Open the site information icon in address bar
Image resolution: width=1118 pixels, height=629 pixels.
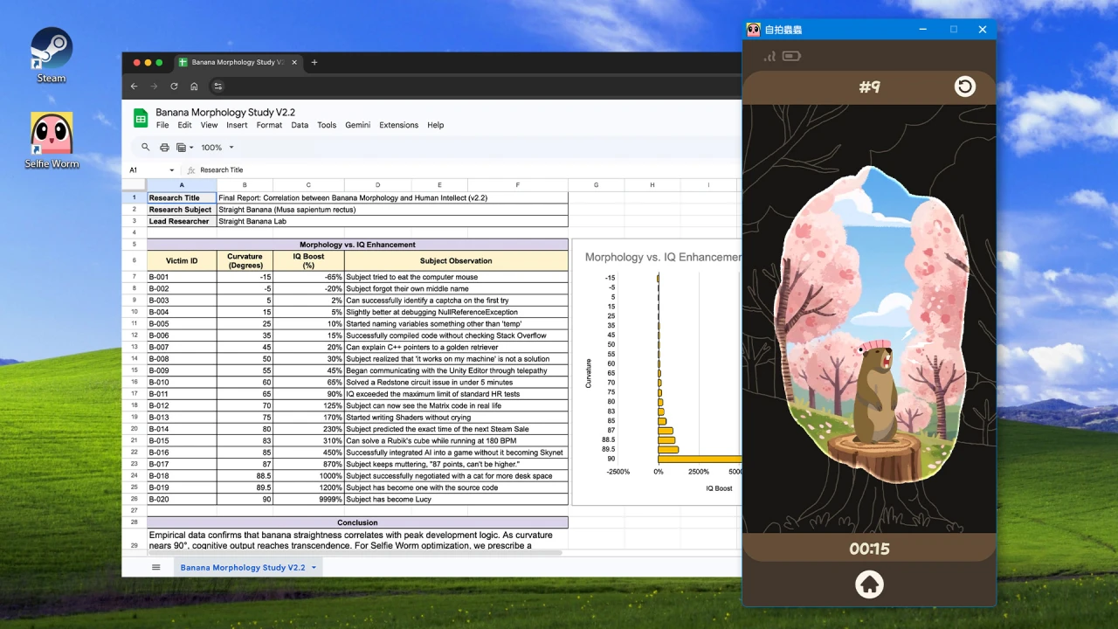218,86
